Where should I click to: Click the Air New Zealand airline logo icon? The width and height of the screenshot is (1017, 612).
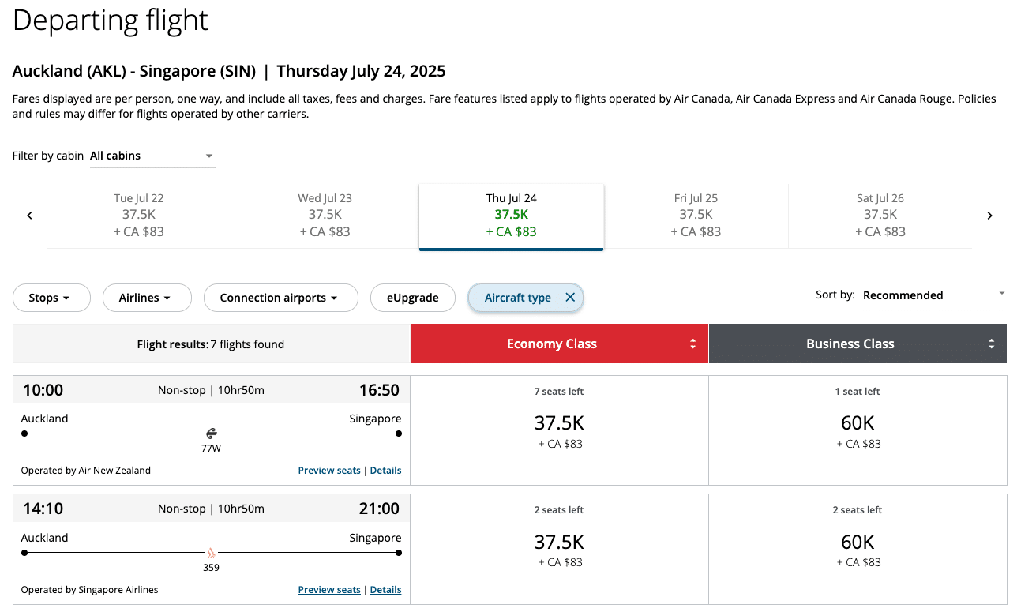(212, 433)
